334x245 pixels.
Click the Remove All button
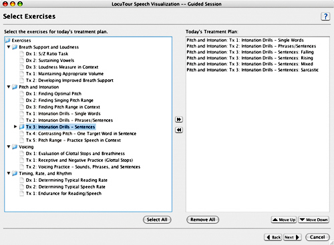coord(203,220)
